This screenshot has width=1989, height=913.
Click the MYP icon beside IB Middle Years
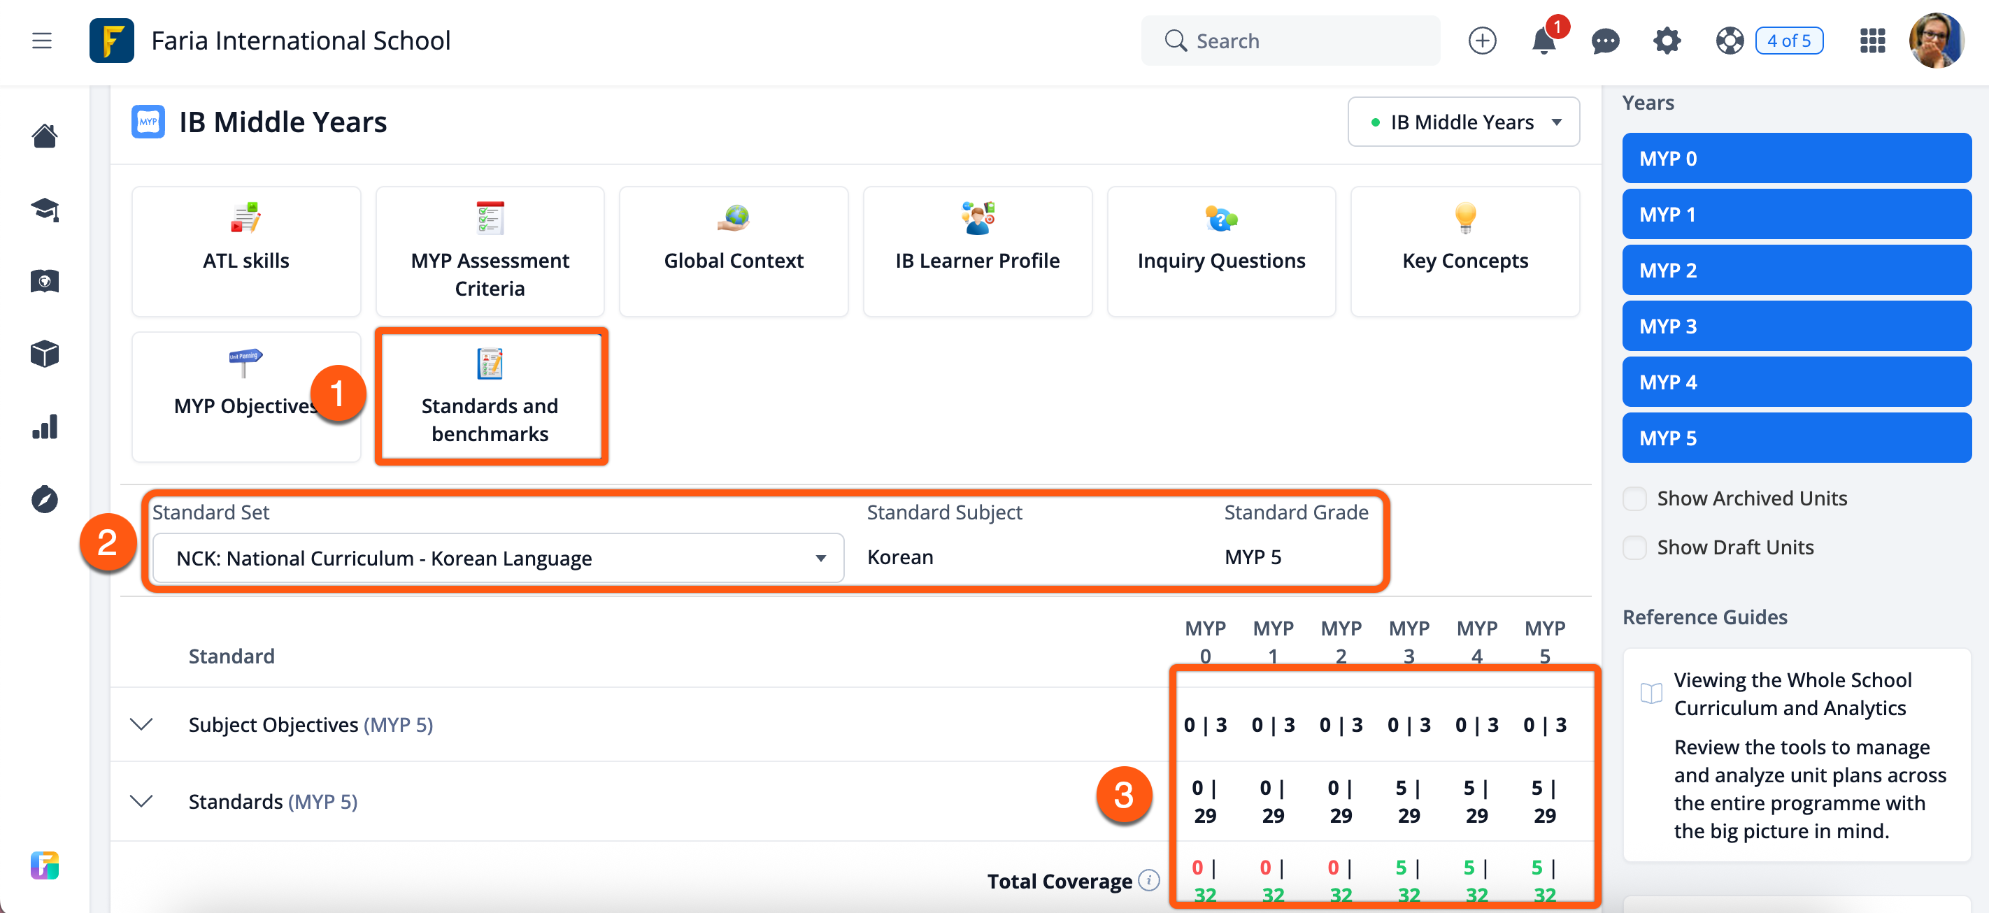[x=148, y=122]
